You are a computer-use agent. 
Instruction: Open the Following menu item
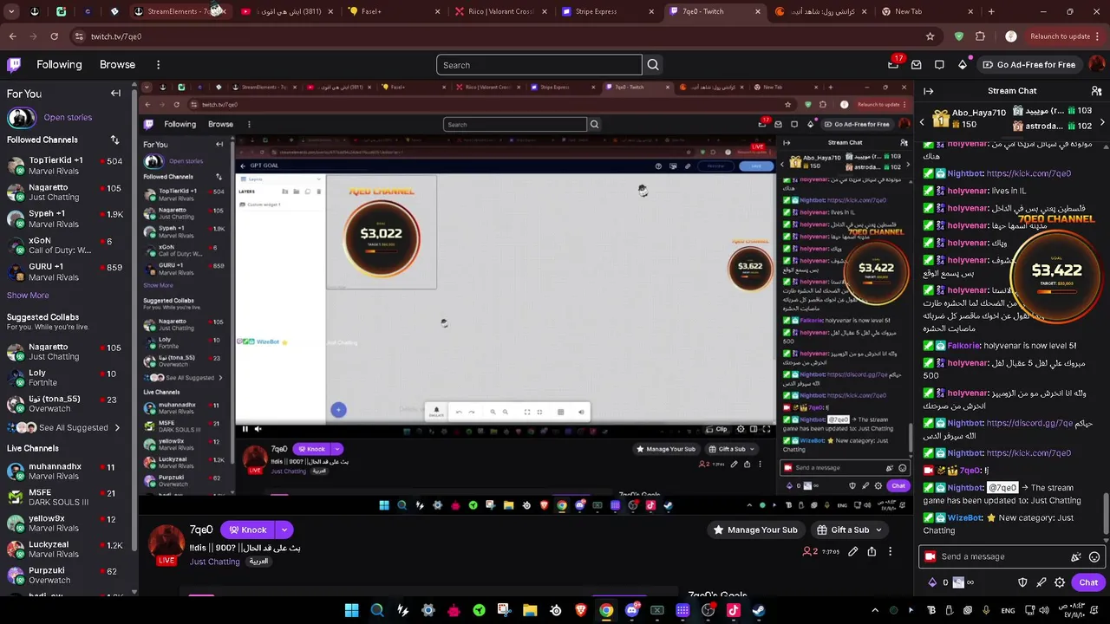coord(59,65)
